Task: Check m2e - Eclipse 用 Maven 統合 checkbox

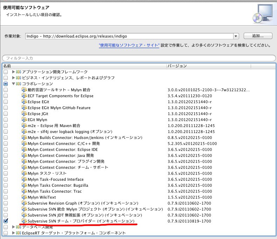Action: (6, 126)
